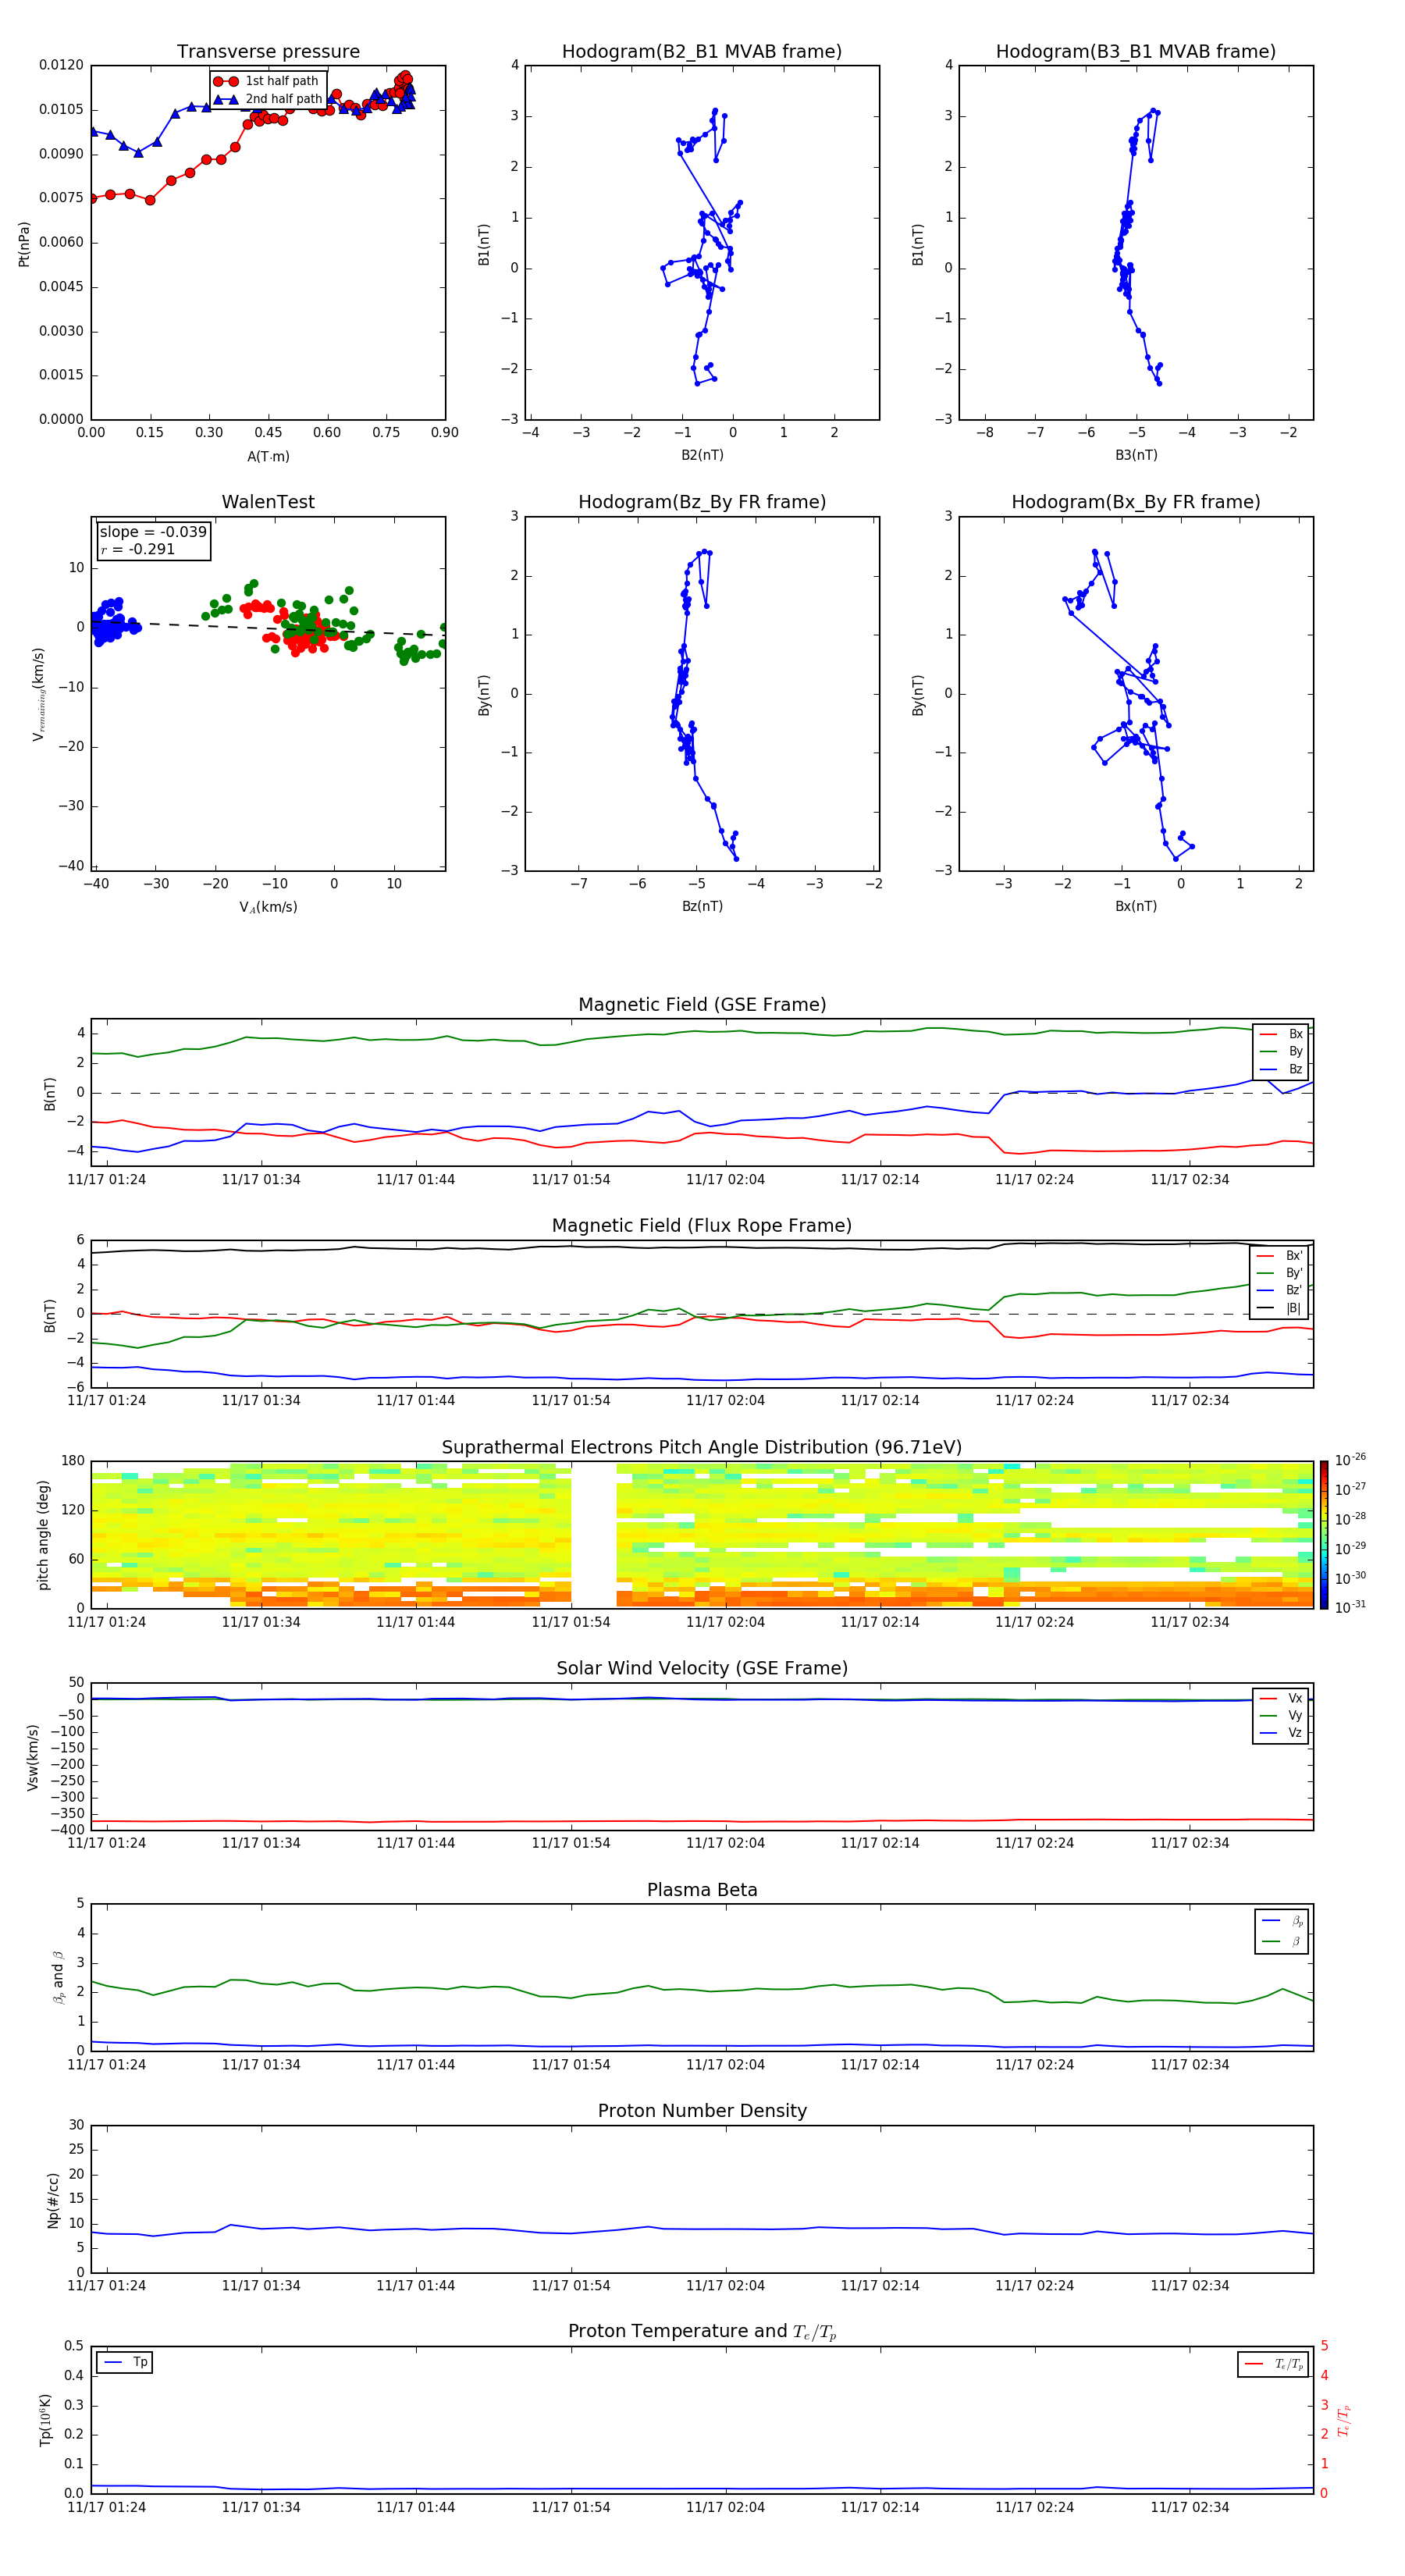
Task: Click the "Solar Wind Velocity (GSE Frame)" title
Action: click(x=702, y=1669)
